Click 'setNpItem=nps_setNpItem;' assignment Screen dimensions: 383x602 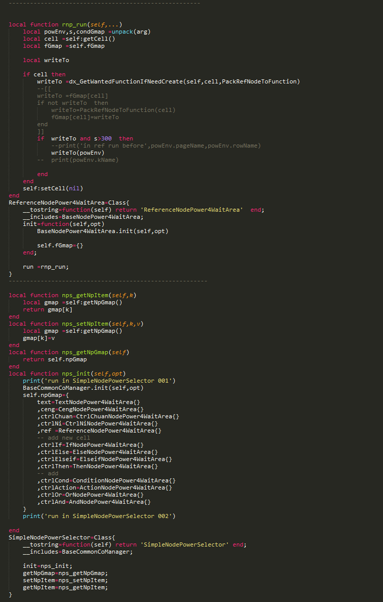tap(65, 580)
